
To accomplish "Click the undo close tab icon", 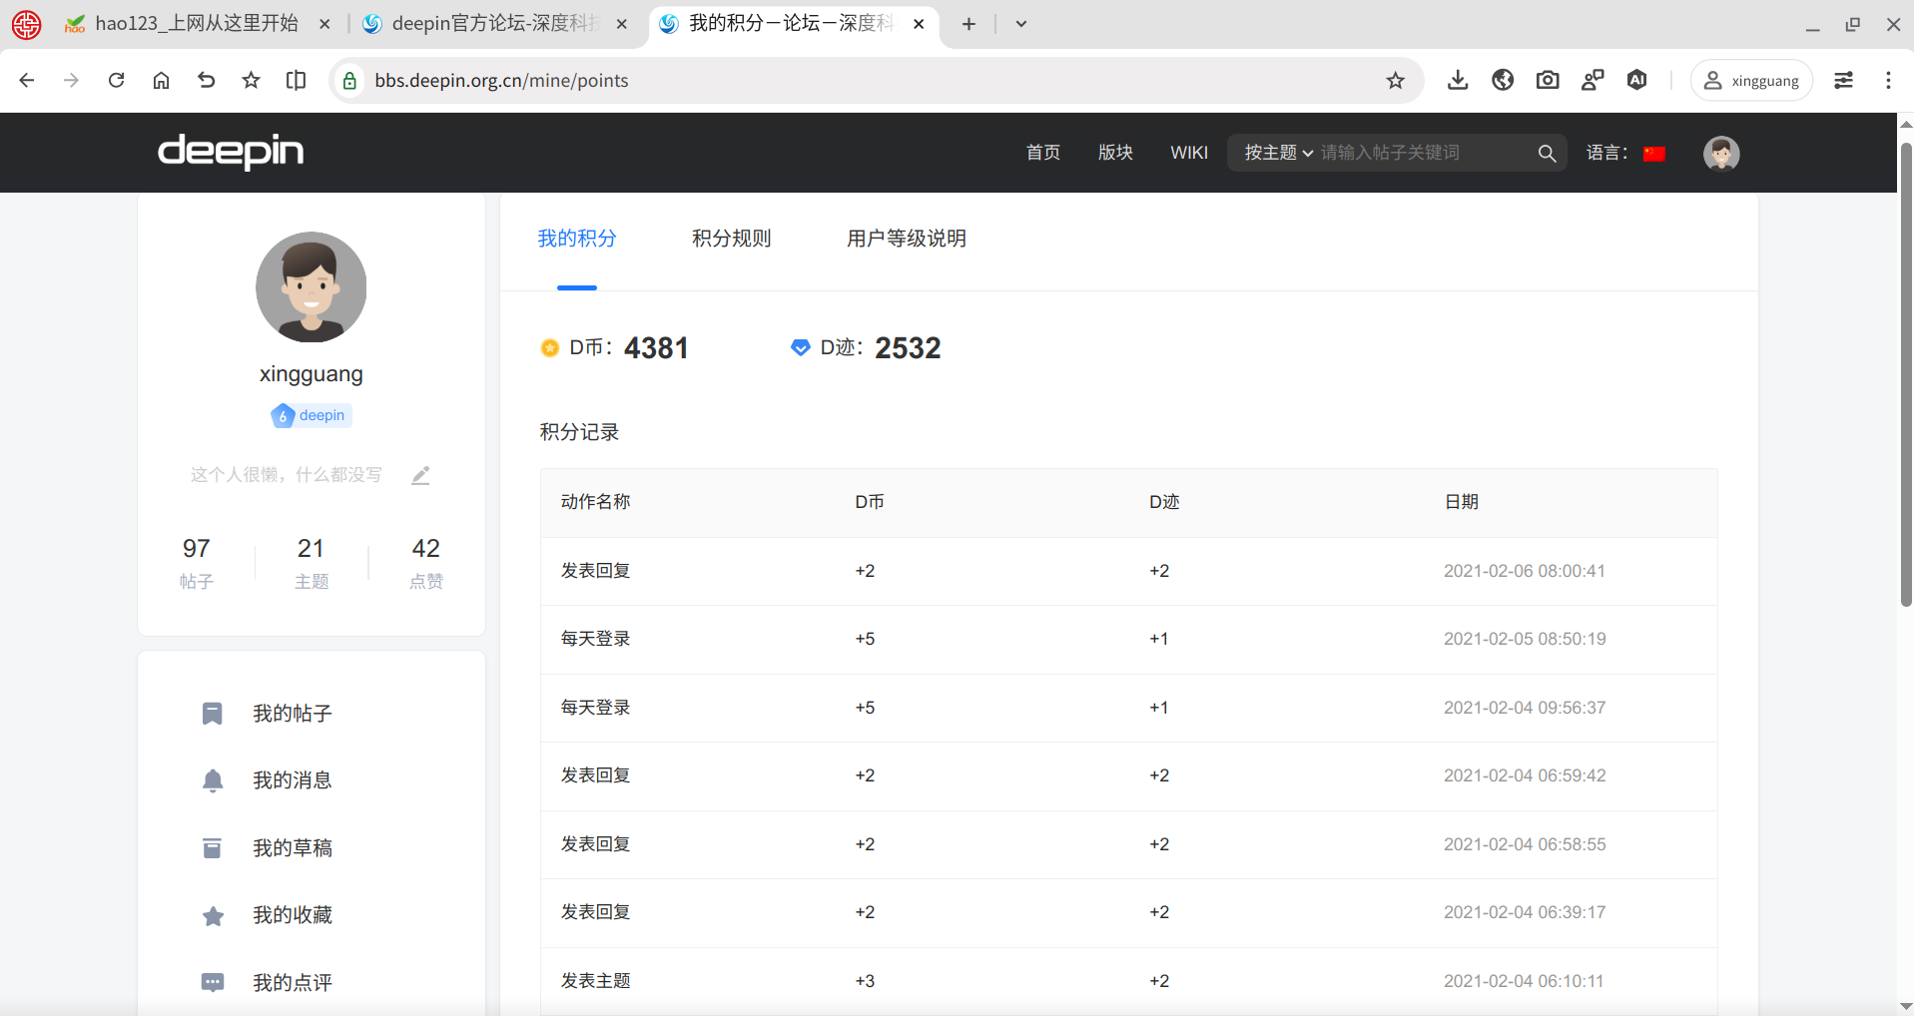I will (206, 81).
